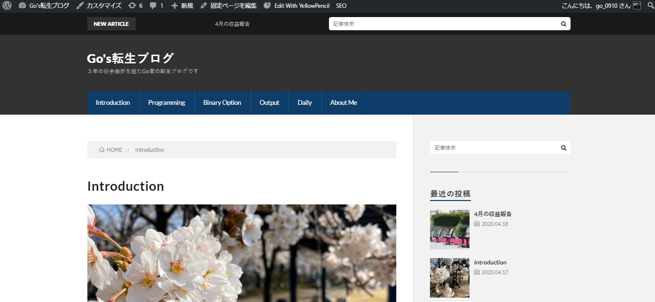
Task: Click the dashboard gauge icon beside Go's転生ブログ
Action: coord(22,6)
